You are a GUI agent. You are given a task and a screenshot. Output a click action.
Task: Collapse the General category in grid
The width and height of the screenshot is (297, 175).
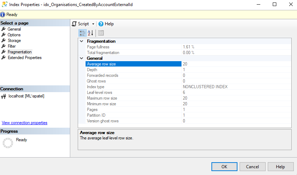82,58
